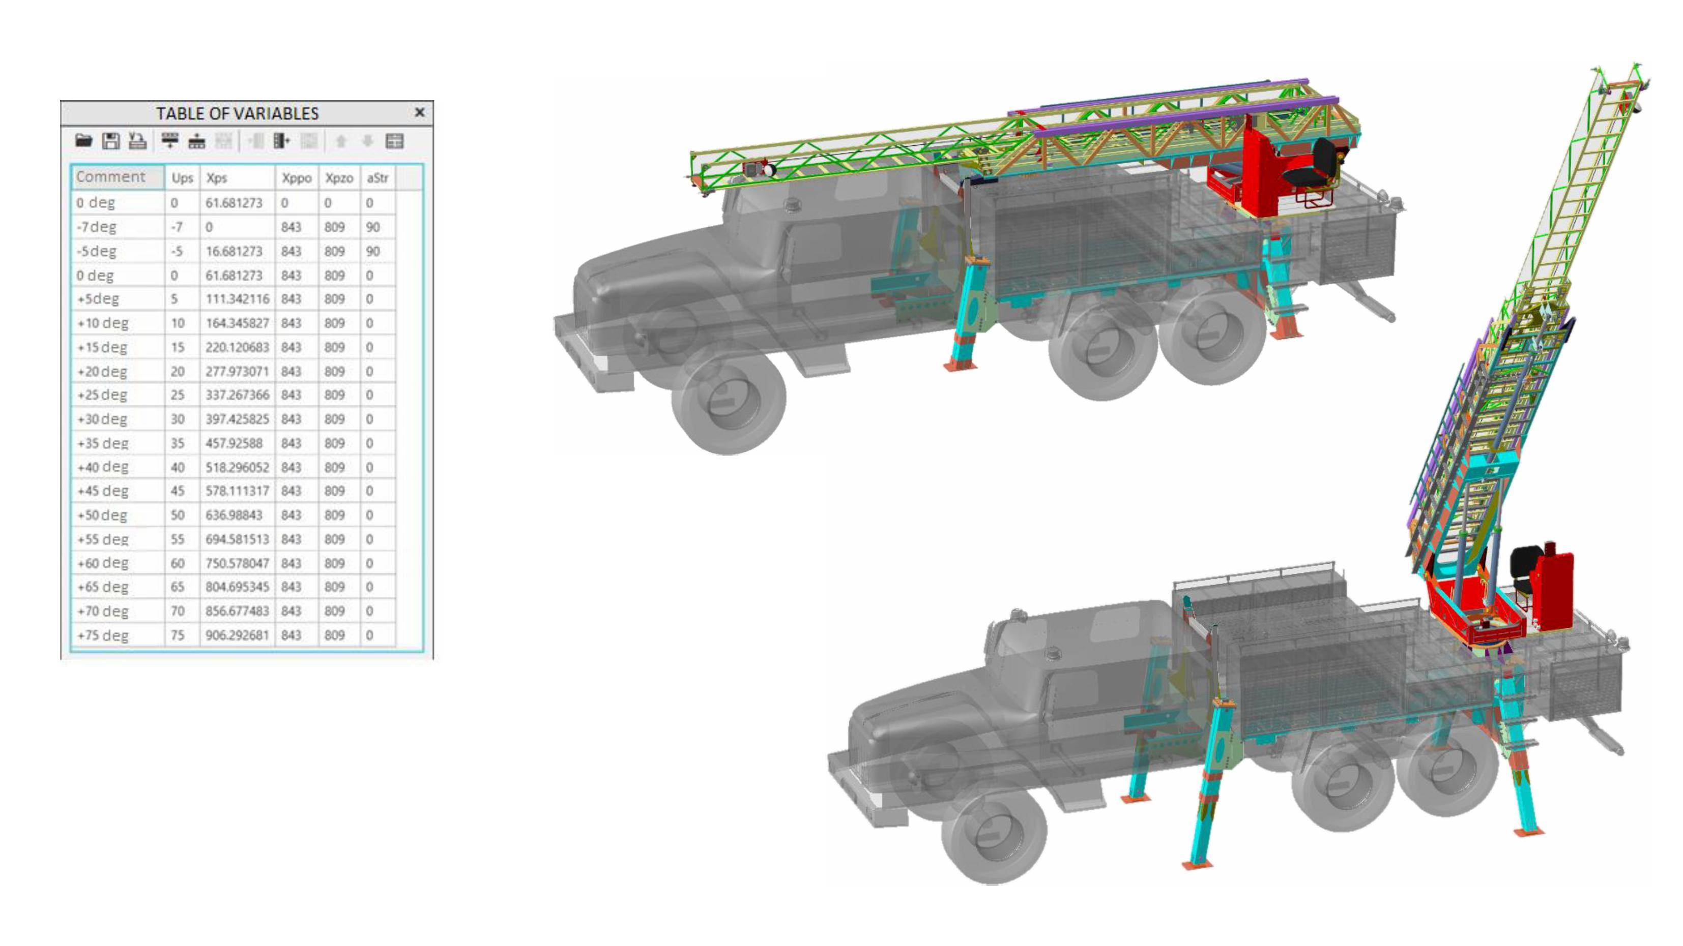
Task: Click aStr value 90 in the -7deg row
Action: coord(378,227)
